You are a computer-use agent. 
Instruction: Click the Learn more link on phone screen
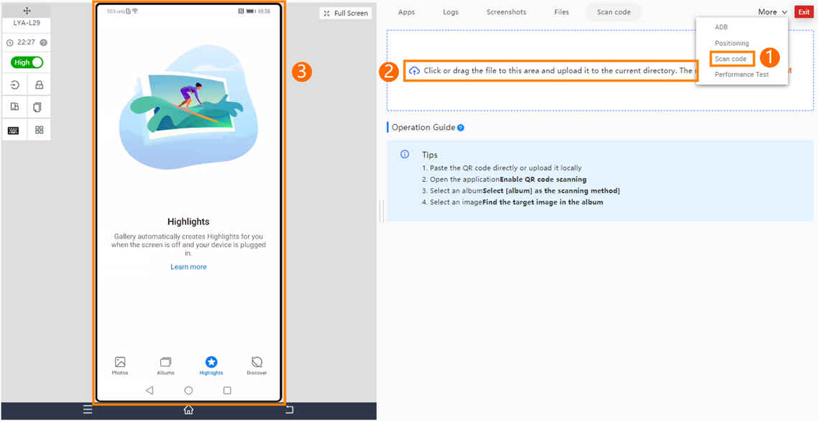[x=188, y=267]
